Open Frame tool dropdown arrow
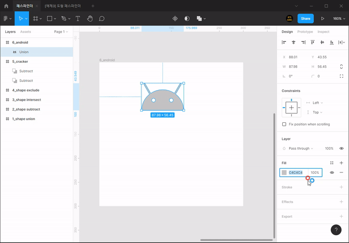This screenshot has height=243, width=349. pyautogui.click(x=41, y=19)
